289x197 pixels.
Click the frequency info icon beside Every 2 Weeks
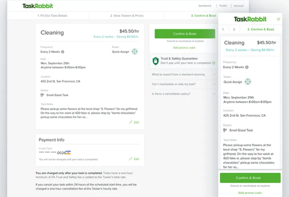click(63, 52)
